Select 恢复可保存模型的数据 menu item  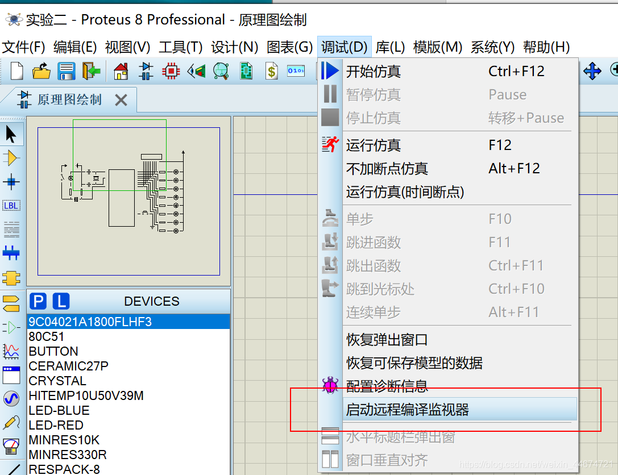449,363
